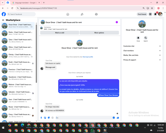This screenshot has width=166, height=133.
Task: Open the Tytus conversation
Action: click(x=18, y=41)
